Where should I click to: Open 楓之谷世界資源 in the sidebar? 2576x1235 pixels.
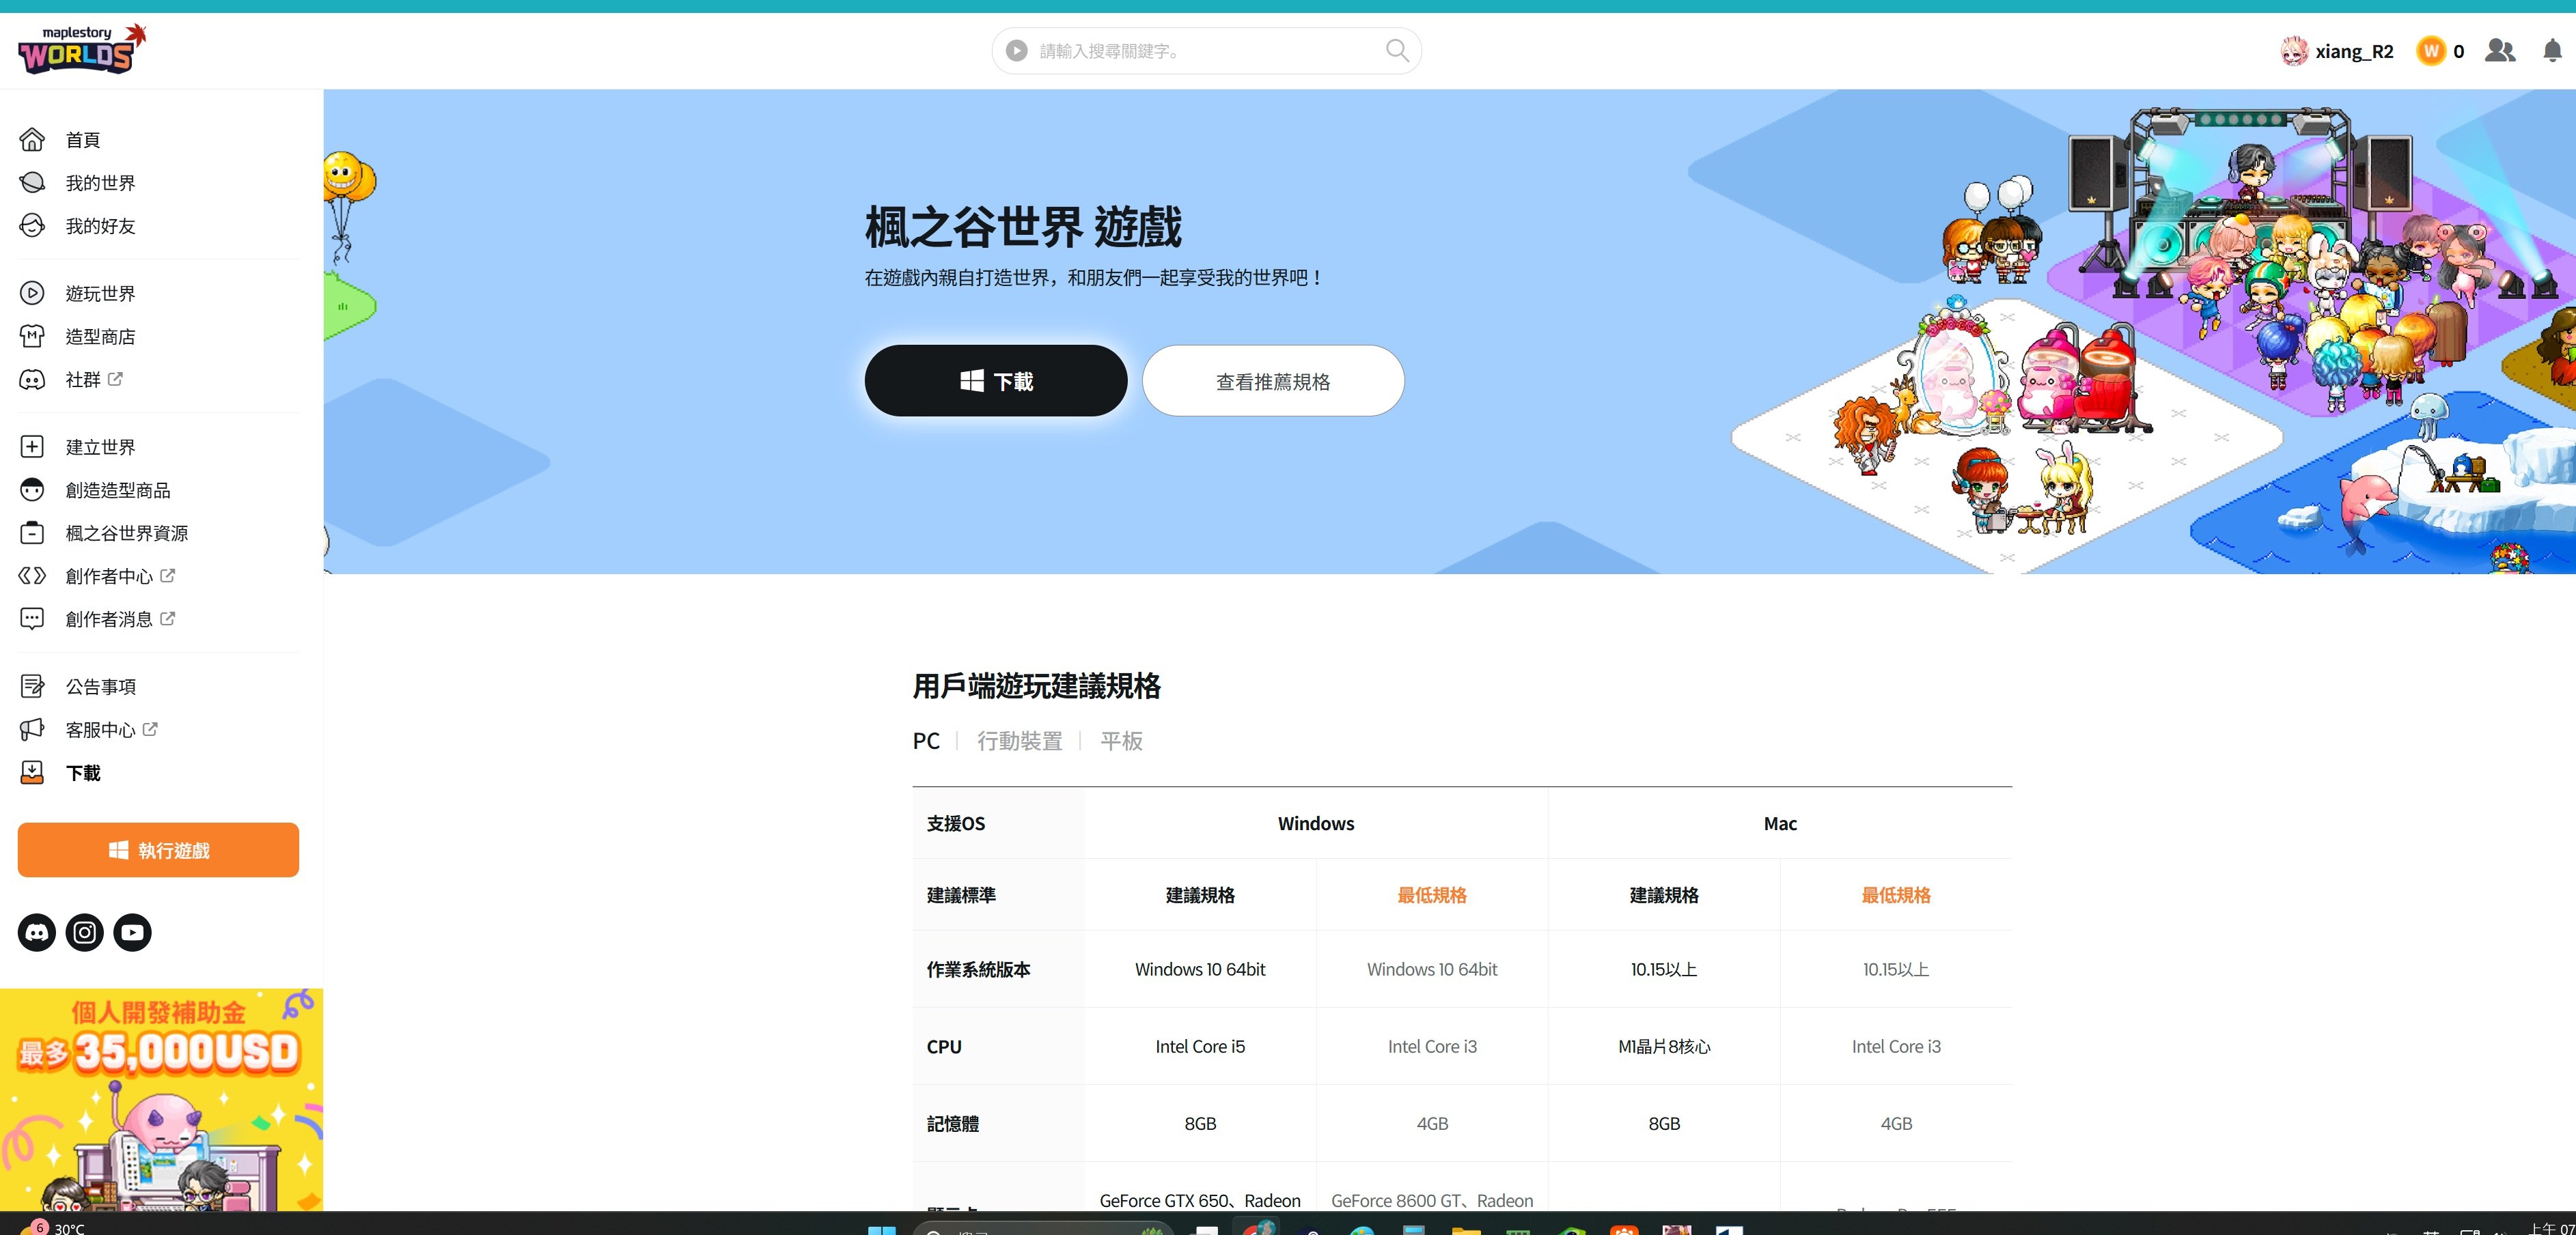[x=127, y=534]
